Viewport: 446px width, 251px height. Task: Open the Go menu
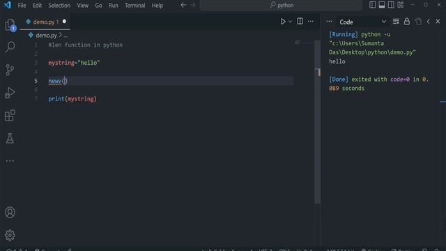(99, 6)
